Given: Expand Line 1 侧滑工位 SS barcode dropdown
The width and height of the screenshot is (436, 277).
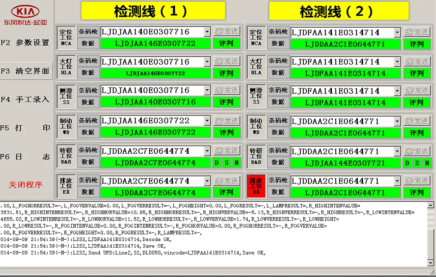Looking at the screenshot, I should [207, 90].
